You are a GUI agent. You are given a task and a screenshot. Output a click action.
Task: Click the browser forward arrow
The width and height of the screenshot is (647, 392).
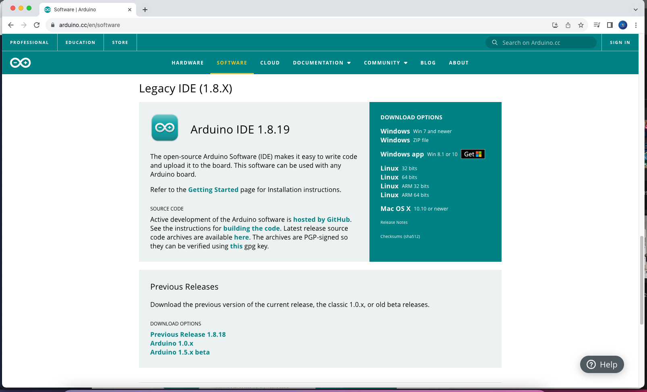click(x=24, y=25)
